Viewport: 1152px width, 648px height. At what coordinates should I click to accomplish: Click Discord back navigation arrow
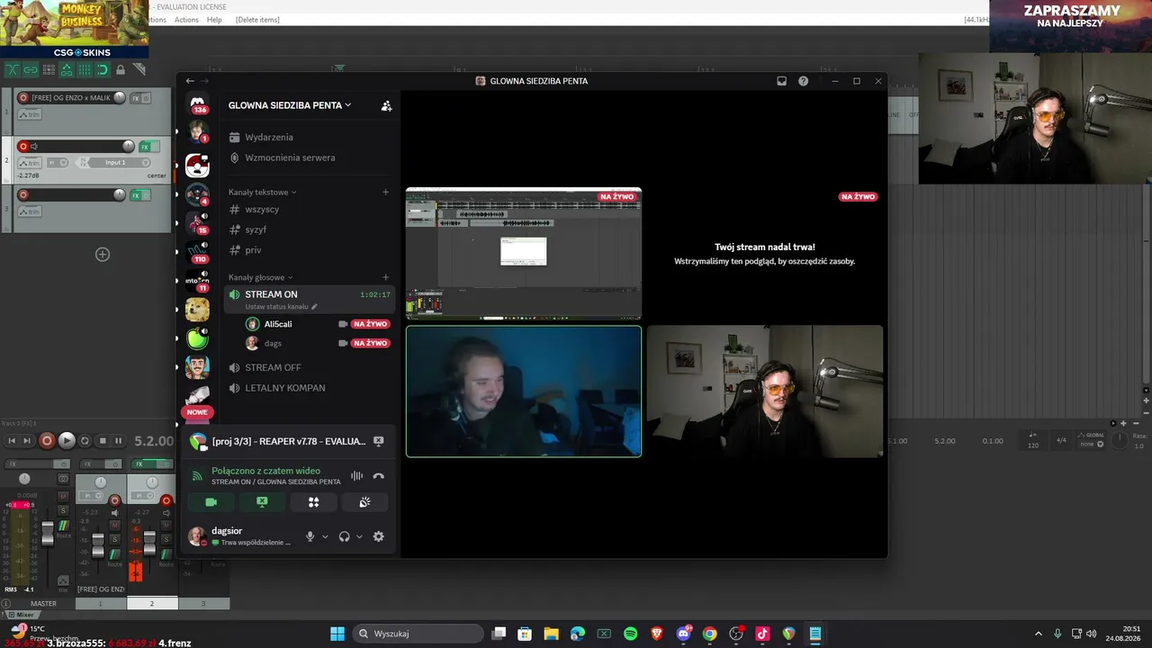tap(190, 81)
